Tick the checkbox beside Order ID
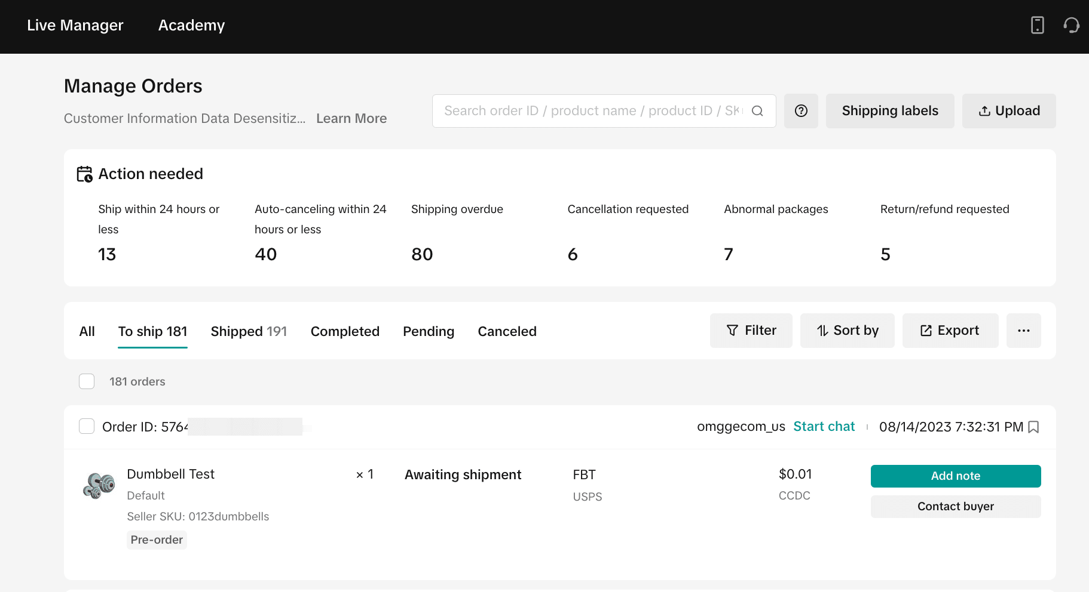This screenshot has width=1089, height=592. pyautogui.click(x=87, y=426)
